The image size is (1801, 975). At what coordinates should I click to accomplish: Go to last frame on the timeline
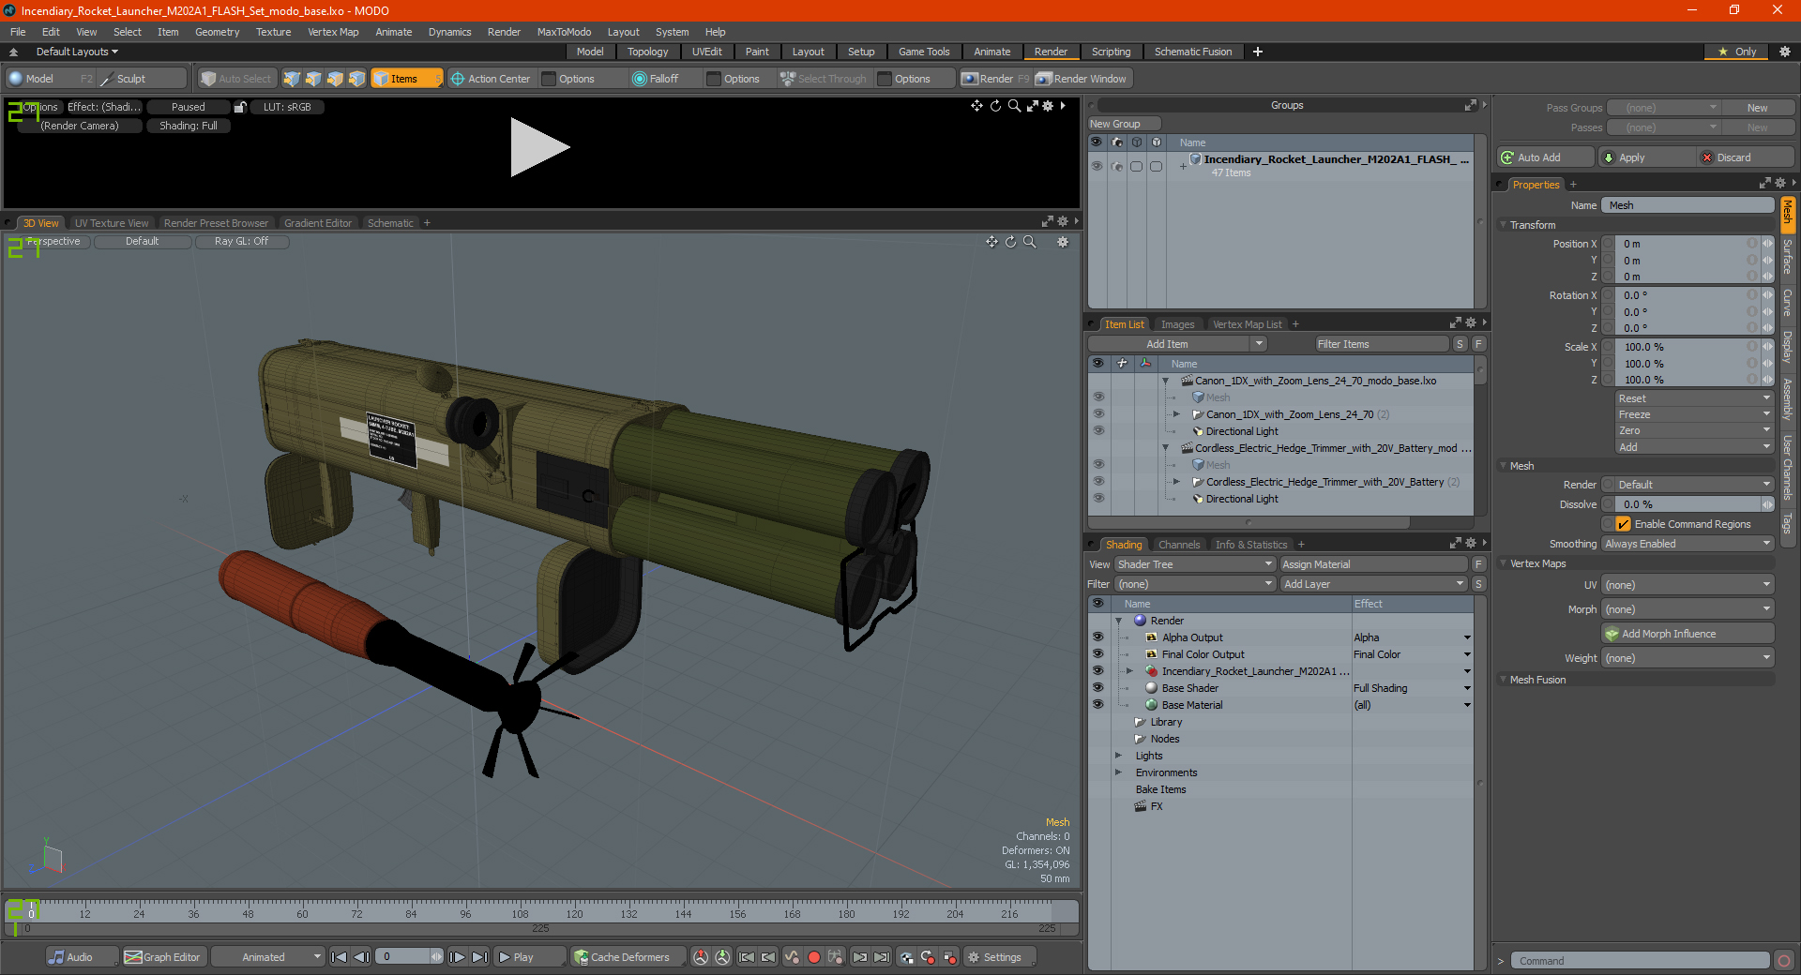tap(479, 957)
